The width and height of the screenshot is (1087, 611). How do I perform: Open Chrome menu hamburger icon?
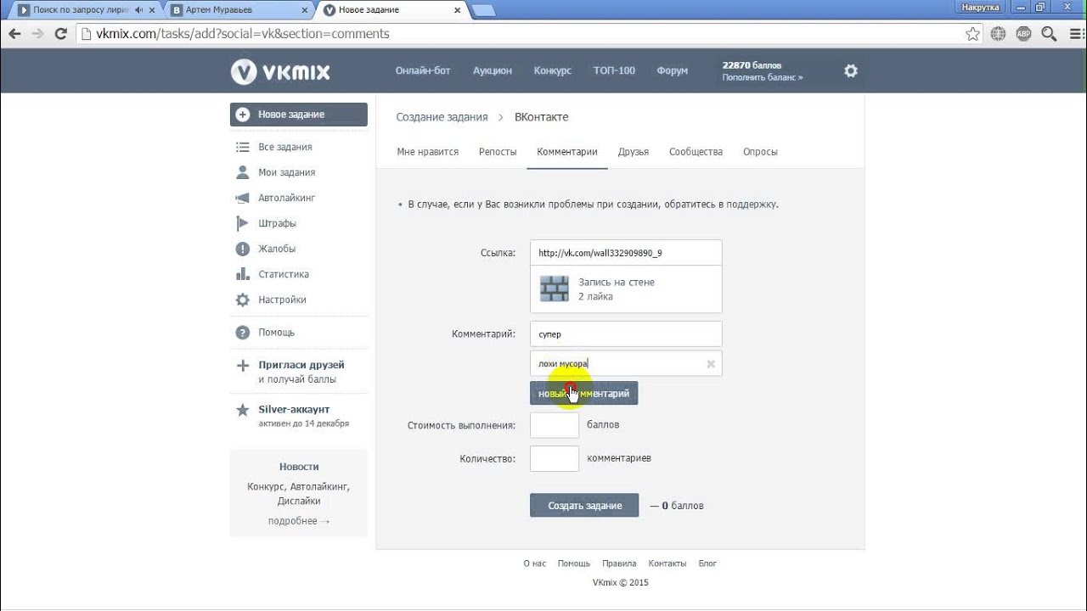click(1073, 34)
